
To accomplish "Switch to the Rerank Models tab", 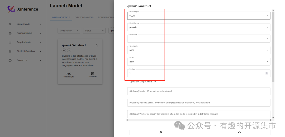I will [106, 17].
